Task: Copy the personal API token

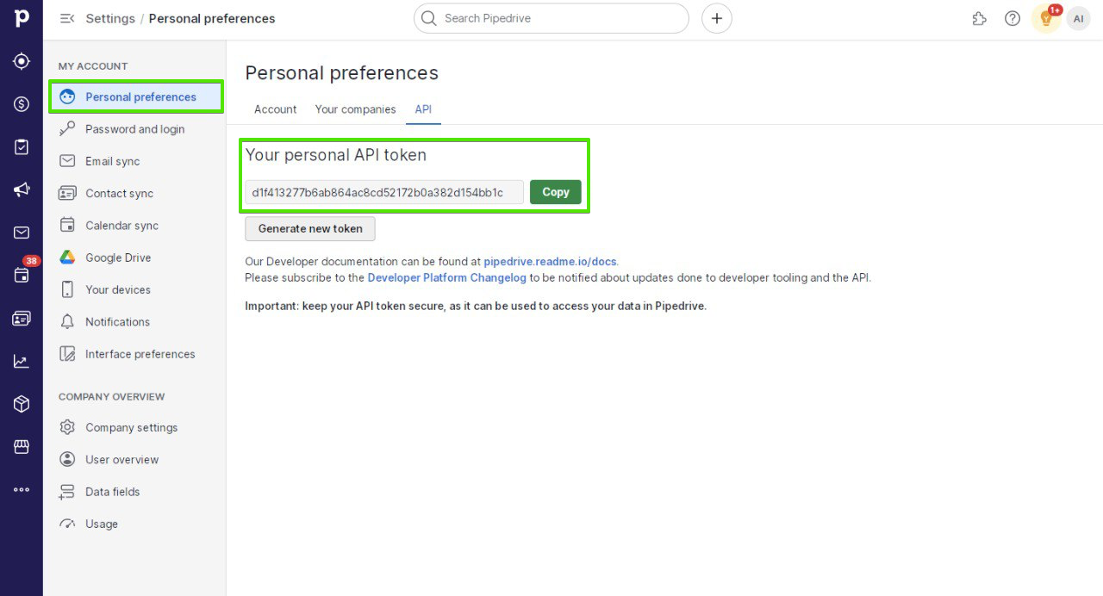Action: click(556, 192)
